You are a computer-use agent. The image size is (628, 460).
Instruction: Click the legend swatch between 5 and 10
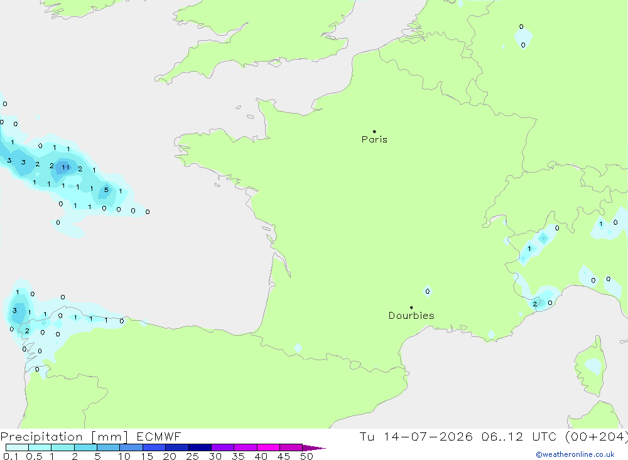pos(108,447)
